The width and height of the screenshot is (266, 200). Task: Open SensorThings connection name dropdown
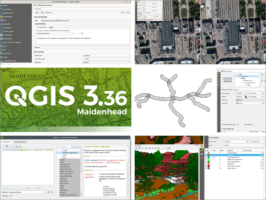82,9
